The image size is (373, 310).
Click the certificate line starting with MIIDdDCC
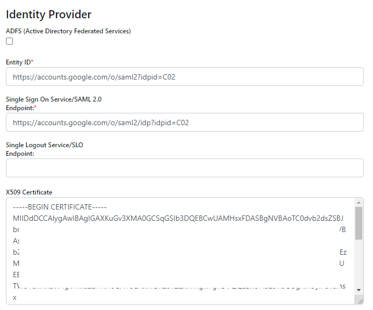178,218
